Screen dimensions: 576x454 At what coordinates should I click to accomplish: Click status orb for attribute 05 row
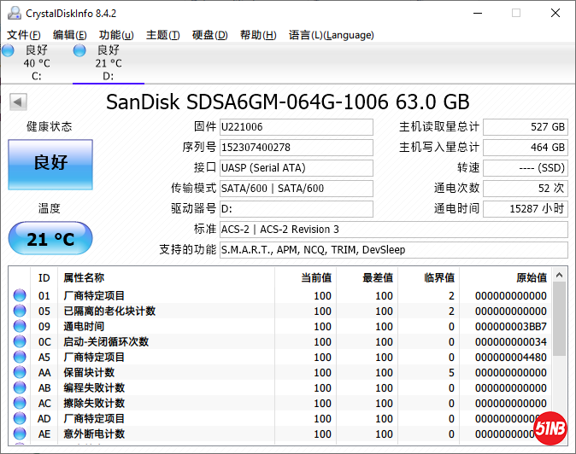pyautogui.click(x=20, y=311)
